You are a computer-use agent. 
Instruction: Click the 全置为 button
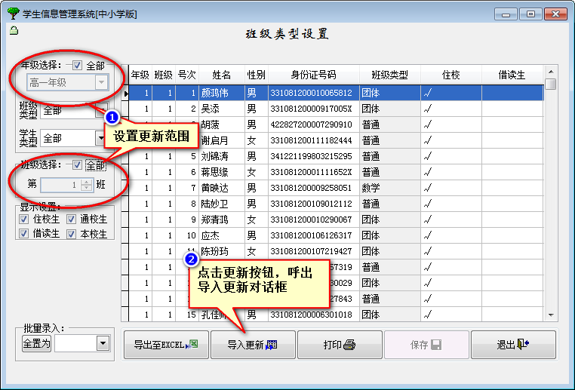click(x=36, y=344)
